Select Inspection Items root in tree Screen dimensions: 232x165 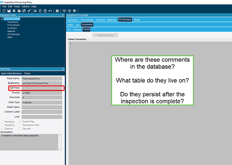pyautogui.click(x=12, y=19)
